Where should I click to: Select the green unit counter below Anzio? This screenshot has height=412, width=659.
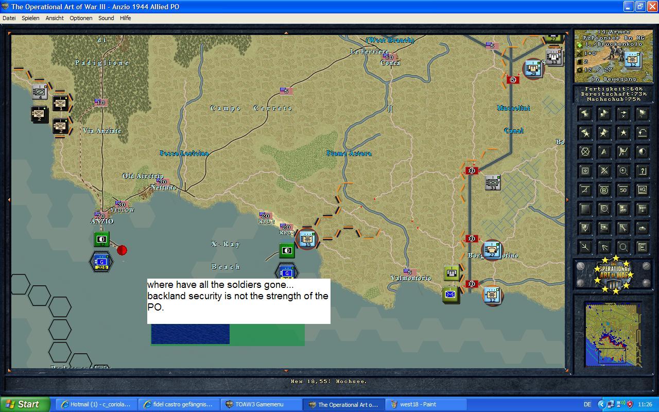click(x=101, y=239)
